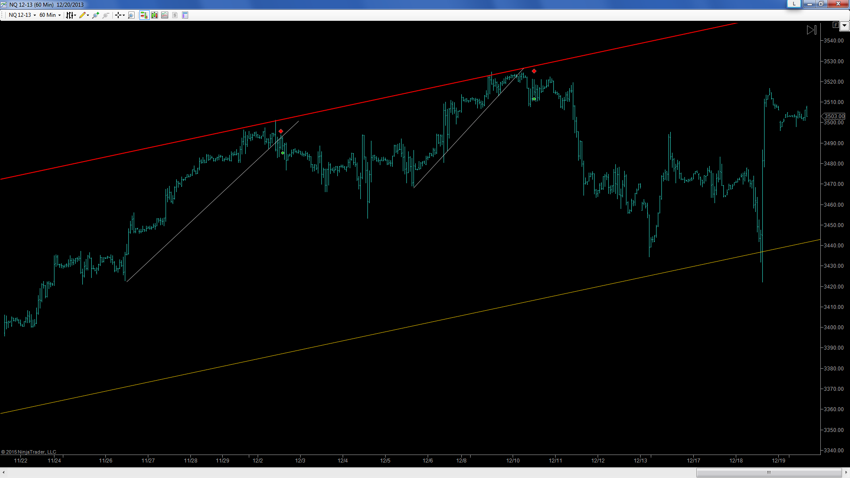
Task: Select the white trend line starting 12/5
Action: point(468,128)
